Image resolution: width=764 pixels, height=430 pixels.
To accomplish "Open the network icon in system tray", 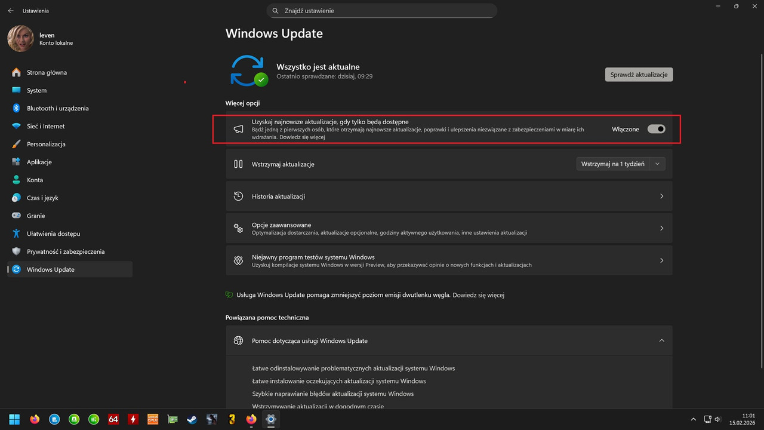I will click(x=707, y=419).
